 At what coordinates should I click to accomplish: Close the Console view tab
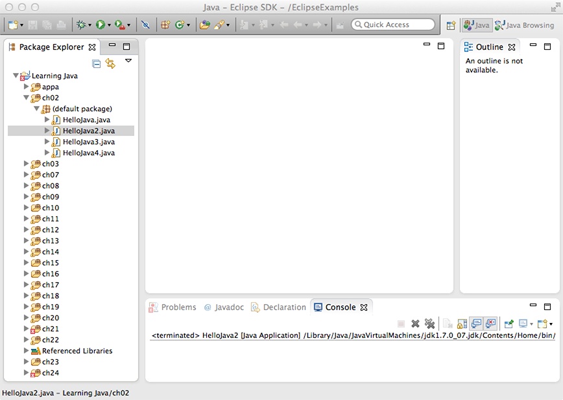(364, 307)
